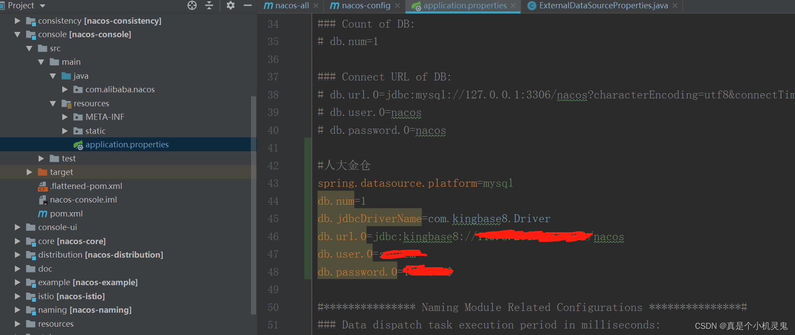Close the ExternalDataSourceProperties.java tab
This screenshot has height=335, width=795.
point(675,6)
